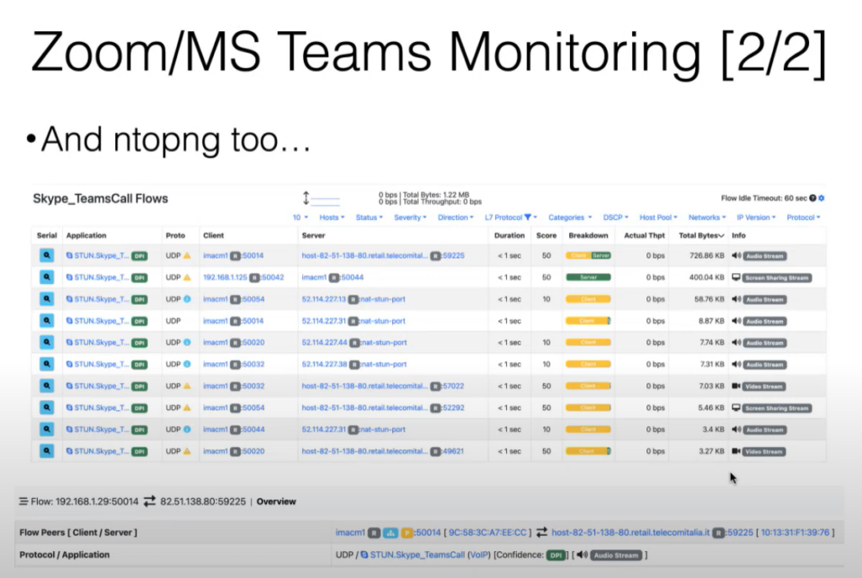Open flow details magnifier for 8.87 KB row
This screenshot has height=578, width=862.
coord(47,320)
